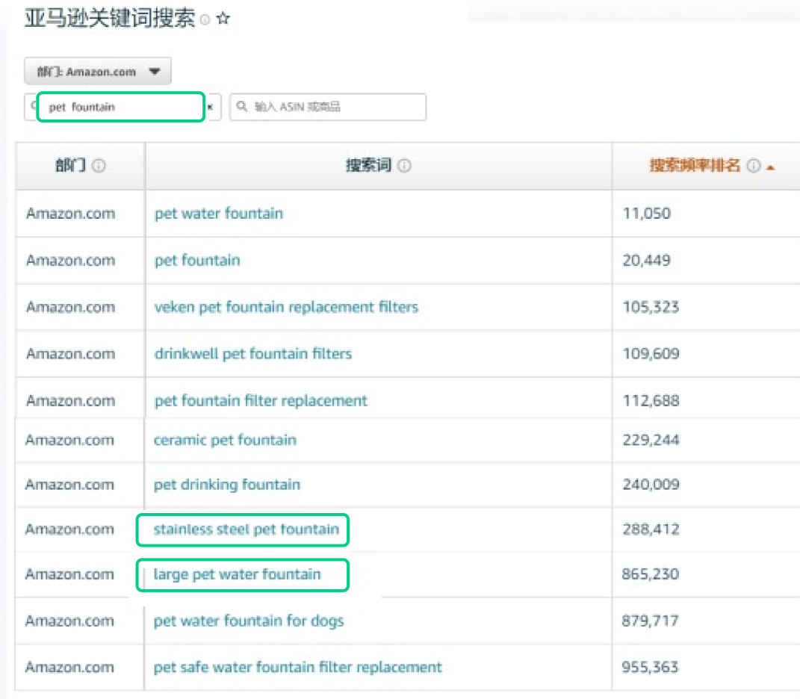Click the info icon next to 搜索频率排名 header
This screenshot has height=699, width=800.
pos(753,166)
